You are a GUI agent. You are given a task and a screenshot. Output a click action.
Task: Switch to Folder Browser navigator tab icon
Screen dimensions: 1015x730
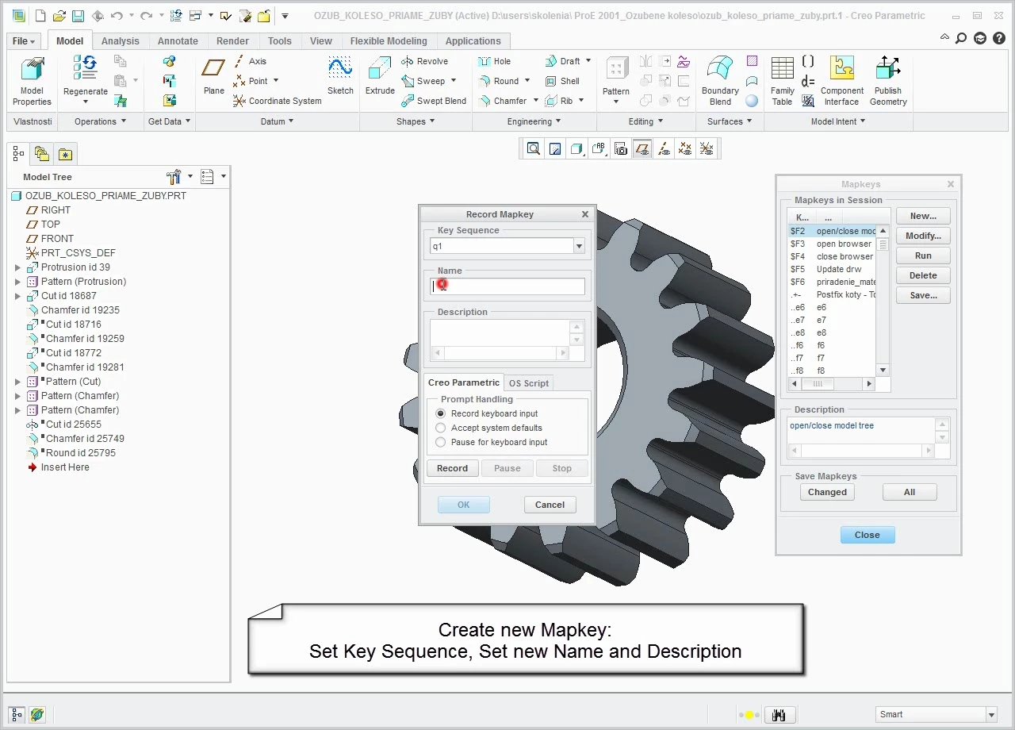42,154
